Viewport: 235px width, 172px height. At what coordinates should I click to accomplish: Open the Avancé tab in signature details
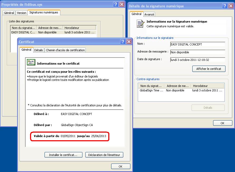[149, 14]
